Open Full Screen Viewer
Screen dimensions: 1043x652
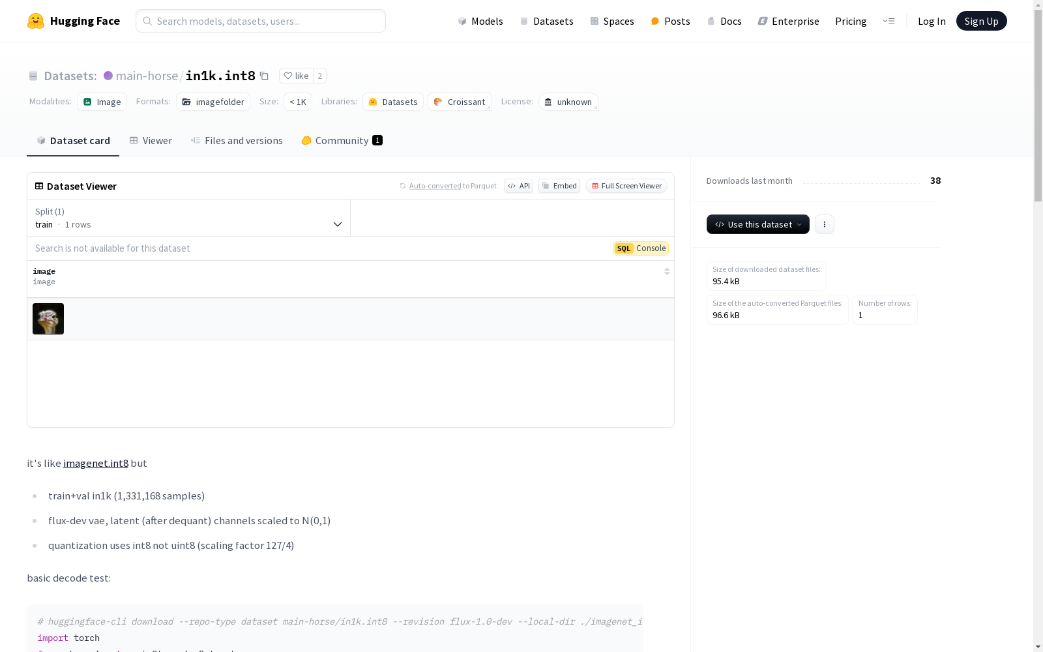626,186
